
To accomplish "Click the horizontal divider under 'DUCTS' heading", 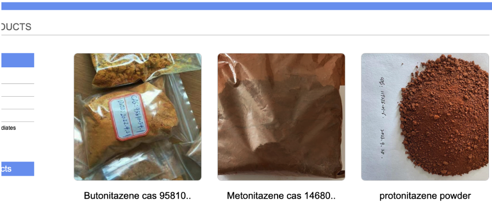I will pyautogui.click(x=245, y=35).
